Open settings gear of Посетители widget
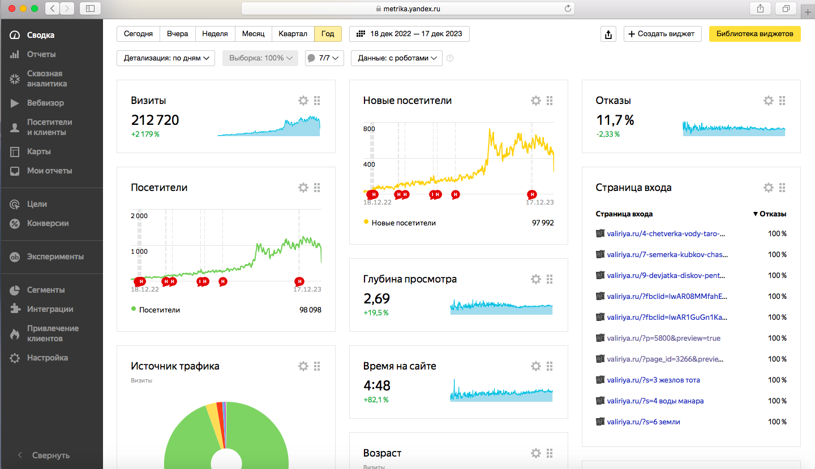 303,188
